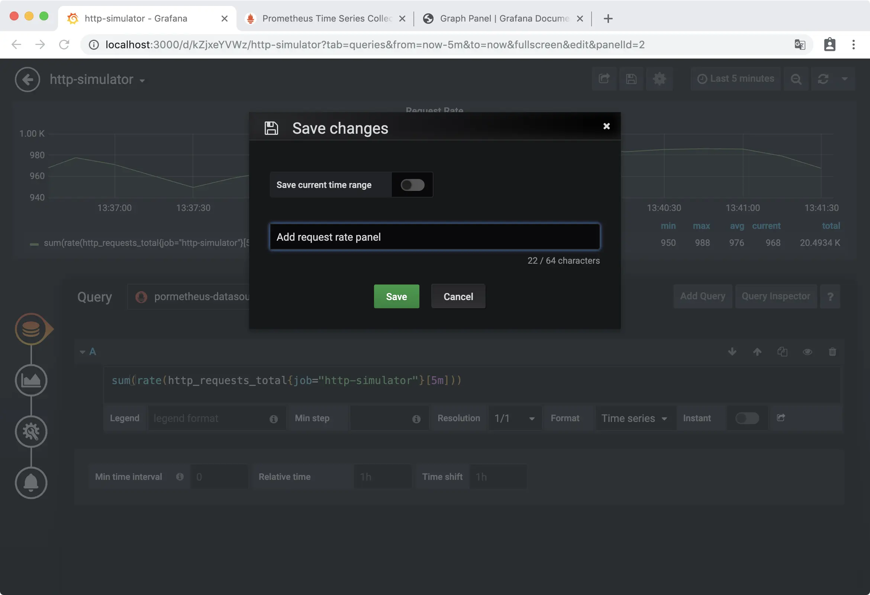Image resolution: width=870 pixels, height=595 pixels.
Task: Open the General settings gear-wrench icon
Action: [x=31, y=432]
